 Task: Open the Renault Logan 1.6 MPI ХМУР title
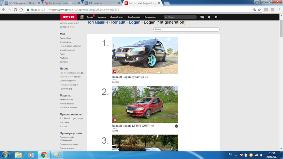pos(131,126)
